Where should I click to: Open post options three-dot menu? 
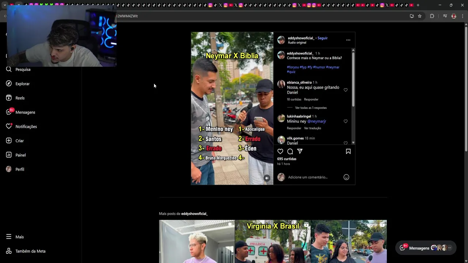click(348, 40)
